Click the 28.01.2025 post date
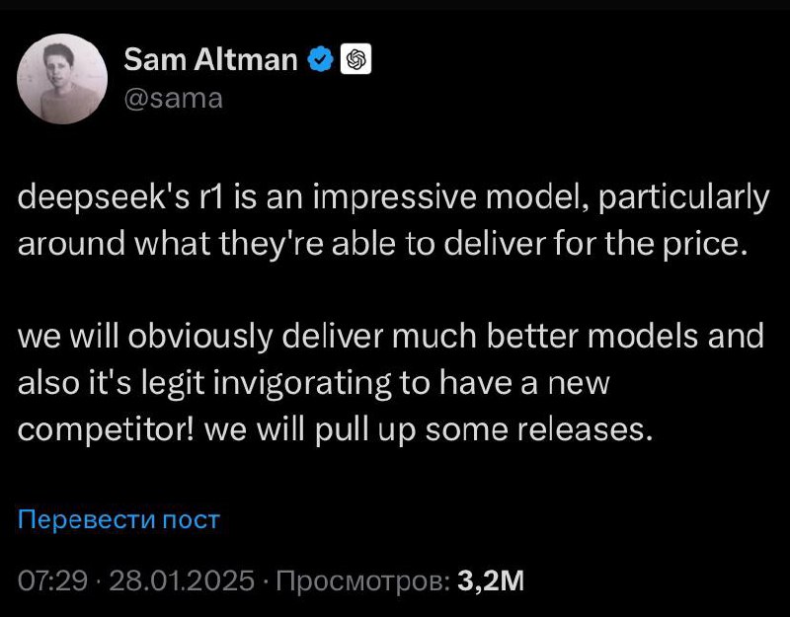The image size is (790, 617). point(182,580)
